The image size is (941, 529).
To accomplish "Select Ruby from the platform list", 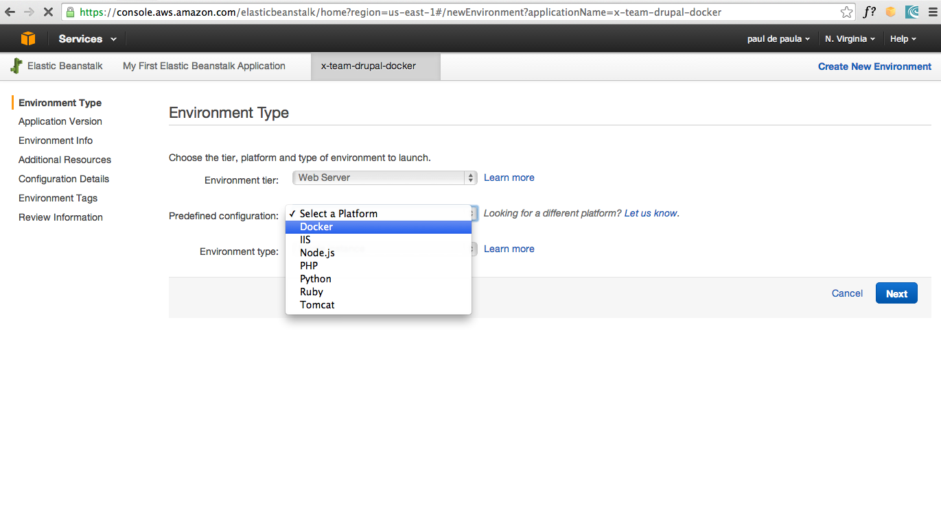I will tap(378, 292).
